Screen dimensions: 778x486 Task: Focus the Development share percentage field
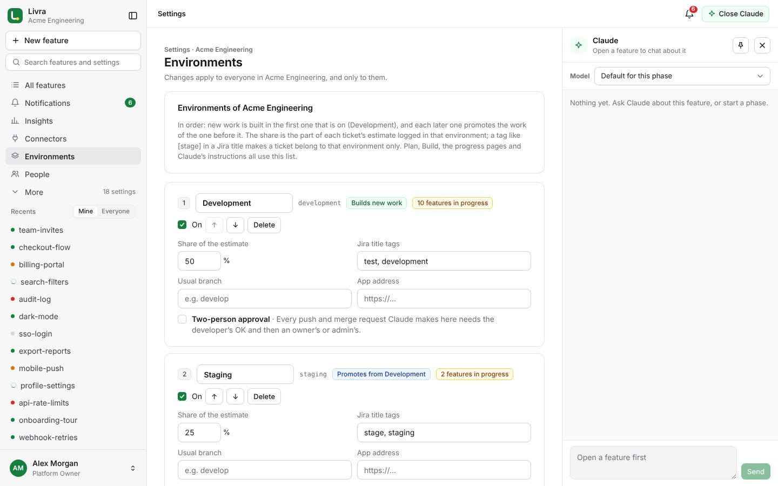(x=199, y=261)
